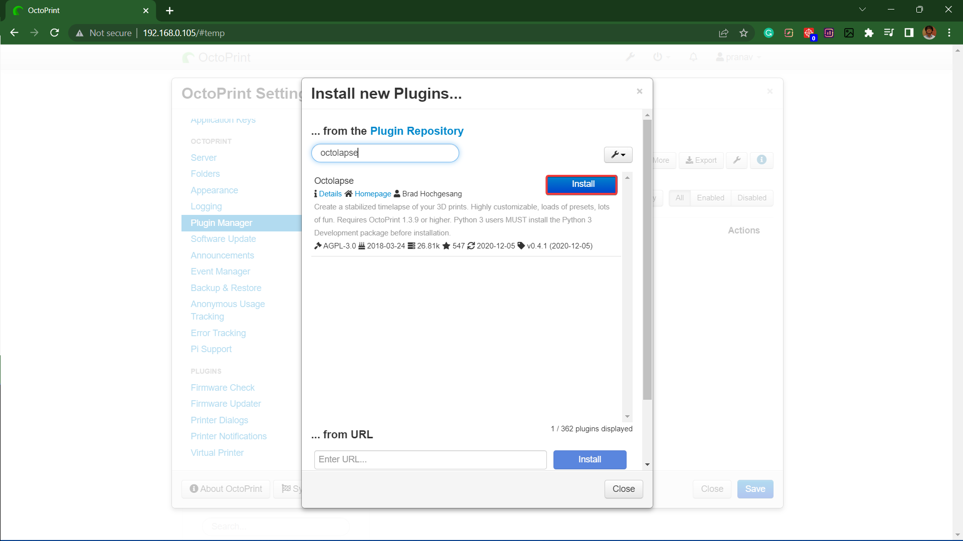The image size is (963, 541).
Task: Open Logging settings section
Action: pos(206,206)
